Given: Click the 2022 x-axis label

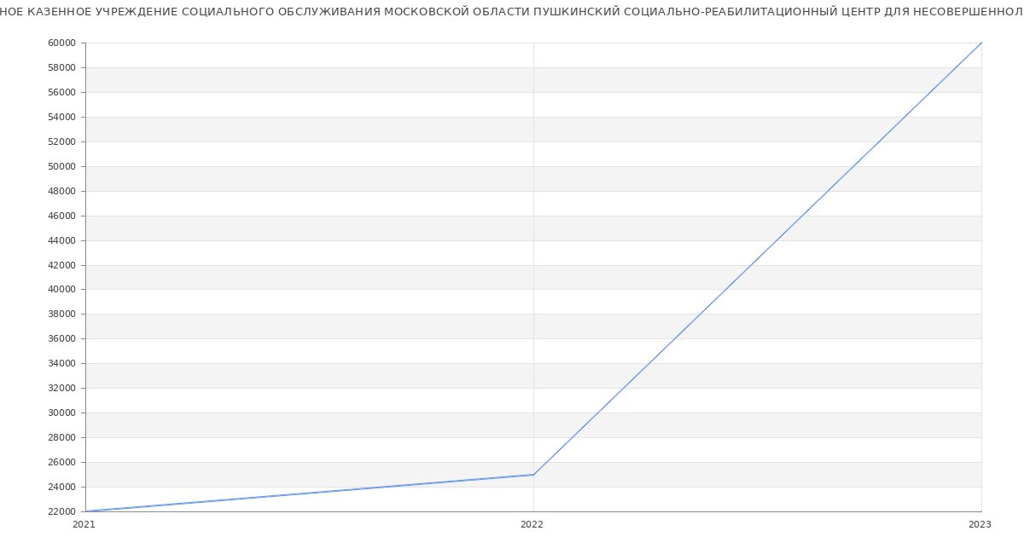Looking at the screenshot, I should (x=532, y=525).
